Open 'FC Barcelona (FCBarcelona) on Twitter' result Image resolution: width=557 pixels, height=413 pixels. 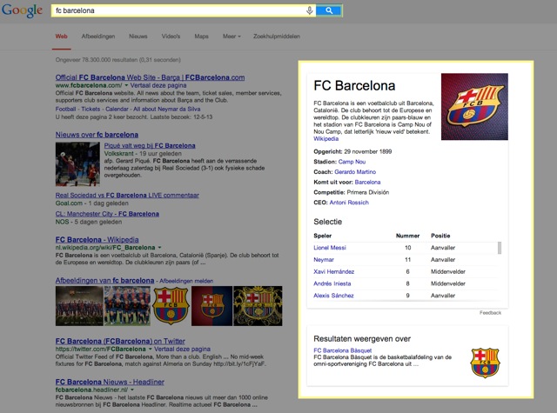tap(120, 341)
